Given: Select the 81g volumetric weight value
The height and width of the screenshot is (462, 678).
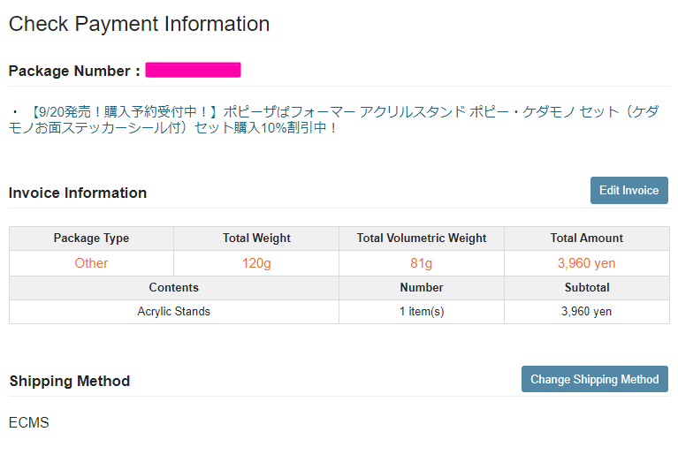Looking at the screenshot, I should click(422, 263).
